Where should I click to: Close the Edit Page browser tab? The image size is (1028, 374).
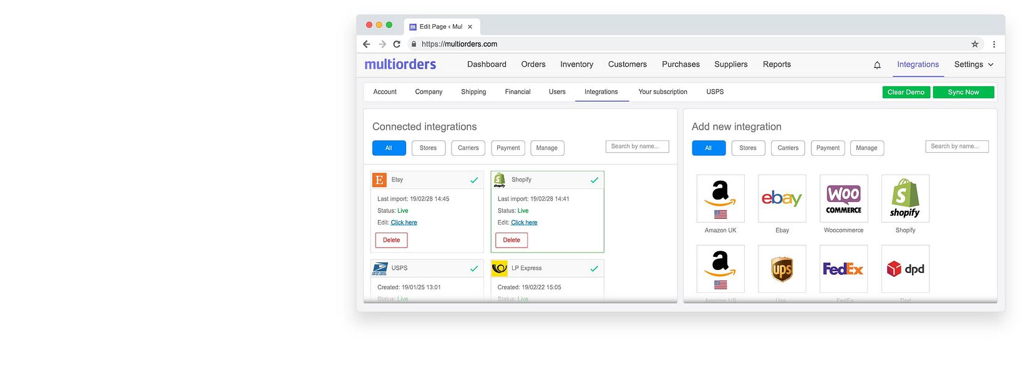tap(470, 27)
